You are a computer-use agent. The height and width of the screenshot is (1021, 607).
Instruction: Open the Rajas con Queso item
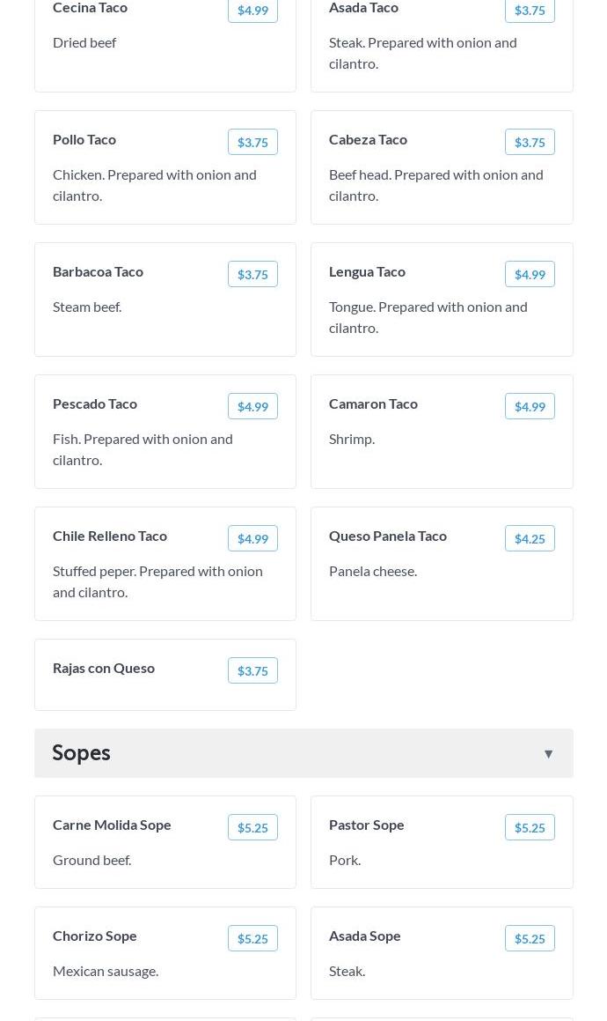(x=104, y=668)
